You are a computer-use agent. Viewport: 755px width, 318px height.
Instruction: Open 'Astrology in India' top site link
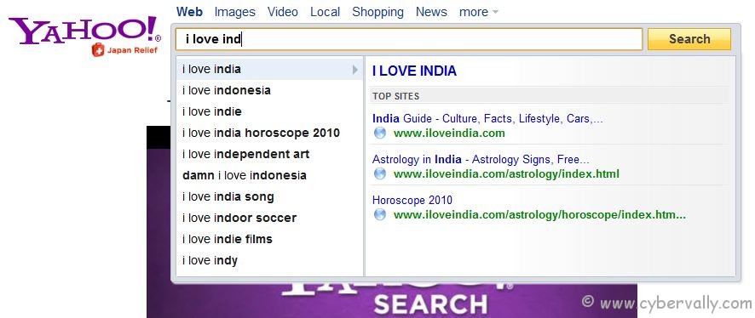[x=481, y=160]
